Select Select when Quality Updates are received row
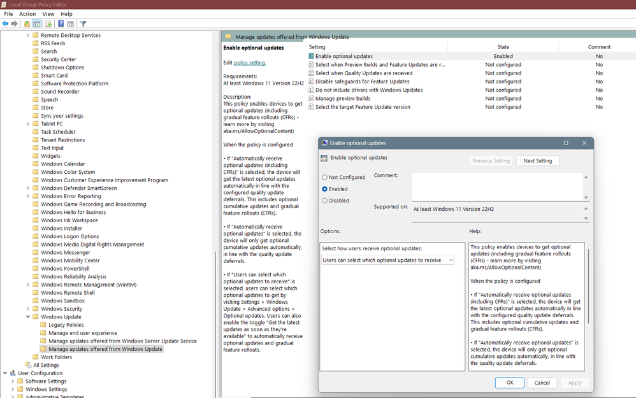Viewport: 636px width, 398px height. coord(364,73)
